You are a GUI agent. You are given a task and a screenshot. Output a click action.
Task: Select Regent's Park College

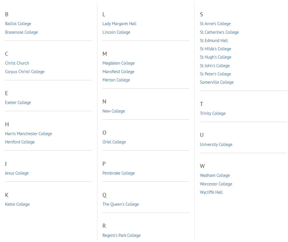(121, 235)
